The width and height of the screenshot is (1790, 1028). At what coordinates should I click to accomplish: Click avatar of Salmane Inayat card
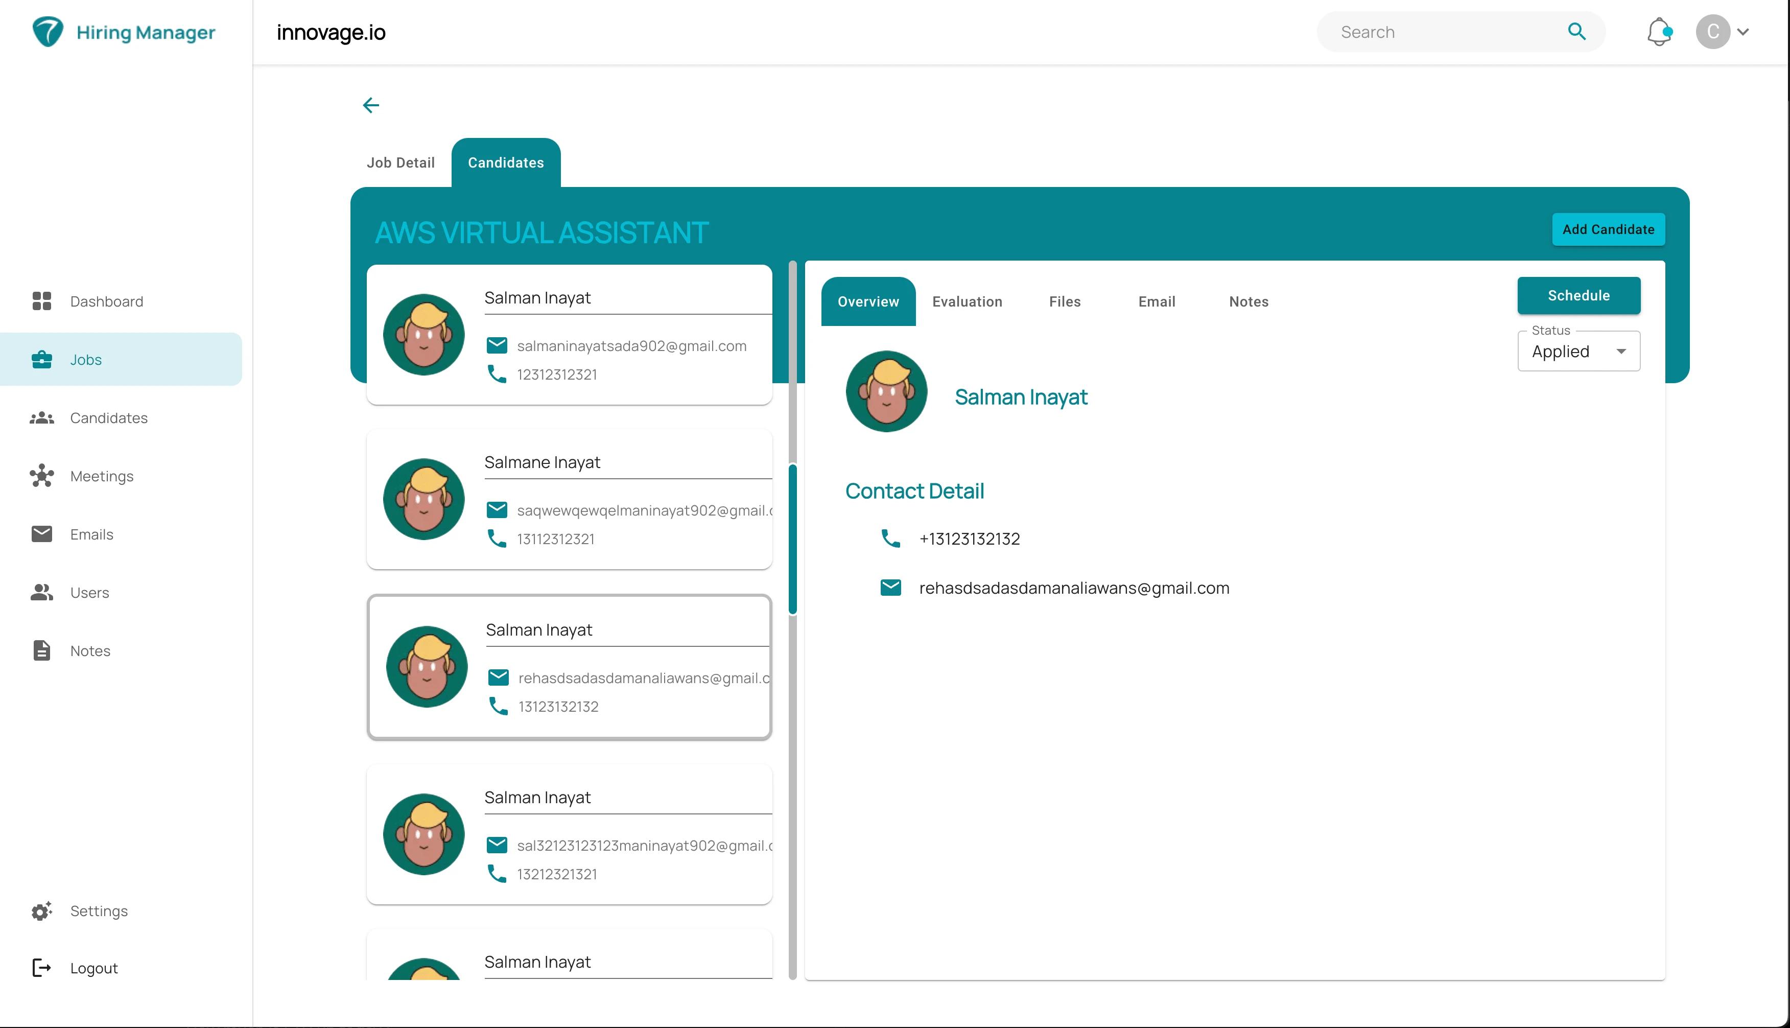[x=423, y=499]
